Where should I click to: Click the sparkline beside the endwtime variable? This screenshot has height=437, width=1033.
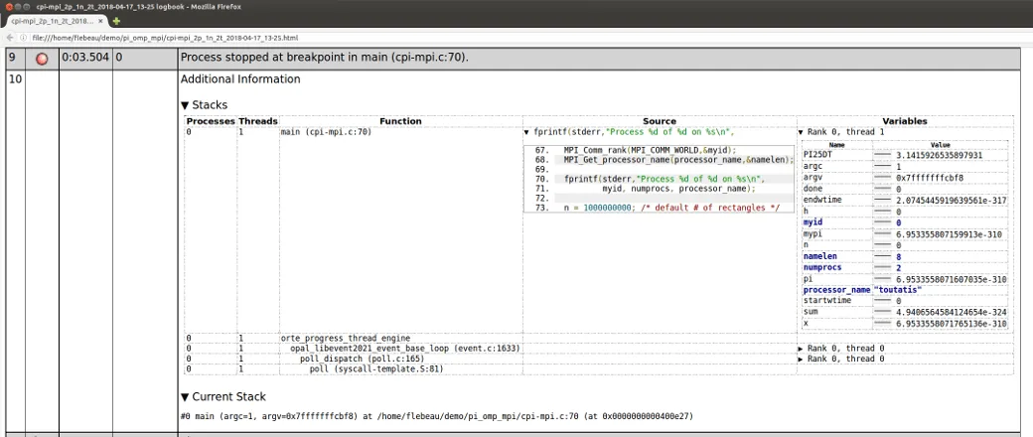tap(882, 201)
